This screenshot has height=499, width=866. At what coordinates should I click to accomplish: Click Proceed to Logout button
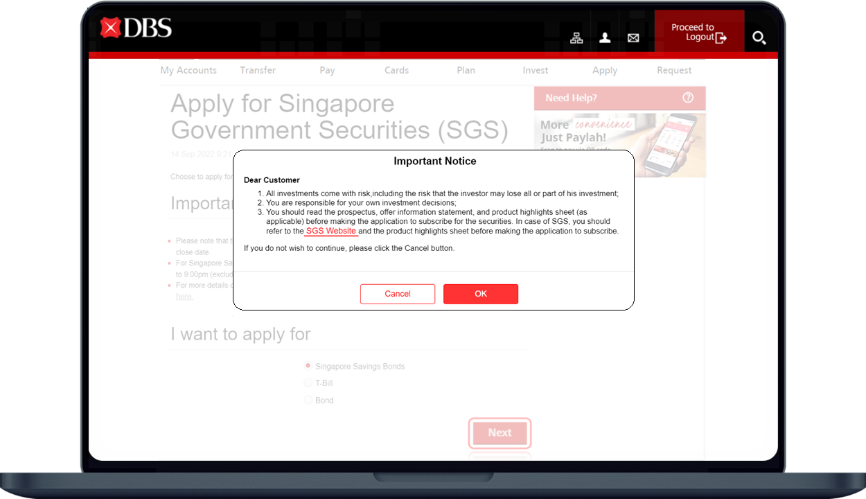(699, 33)
